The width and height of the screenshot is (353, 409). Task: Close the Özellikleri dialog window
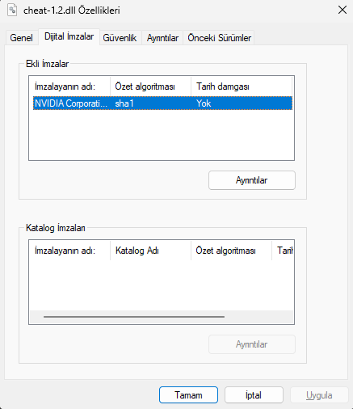click(x=342, y=10)
